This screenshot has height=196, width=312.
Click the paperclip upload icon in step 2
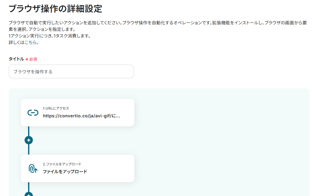pyautogui.click(x=33, y=168)
